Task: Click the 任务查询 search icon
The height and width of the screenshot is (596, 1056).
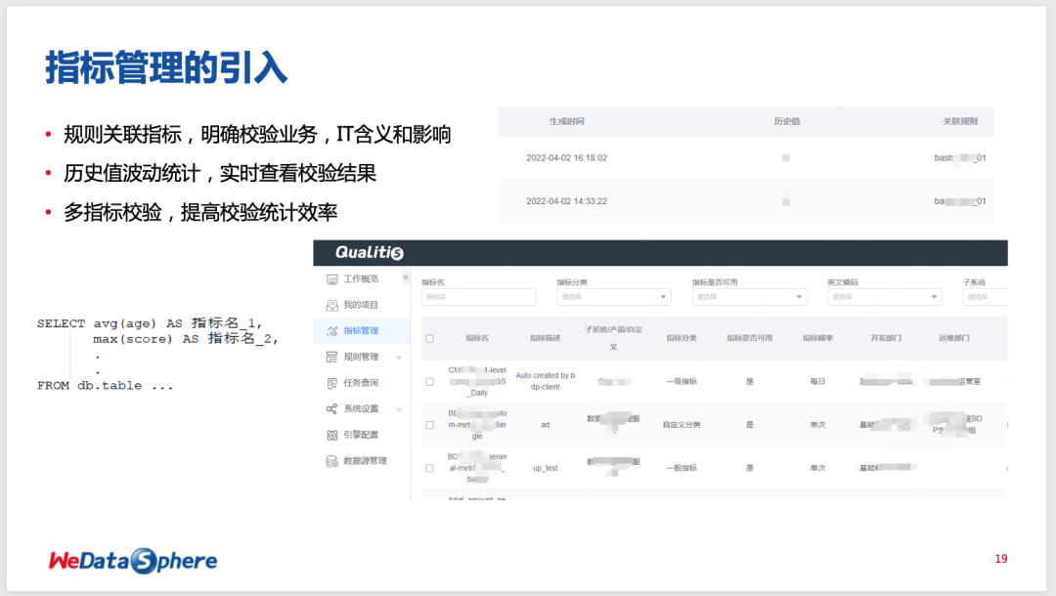Action: [332, 383]
